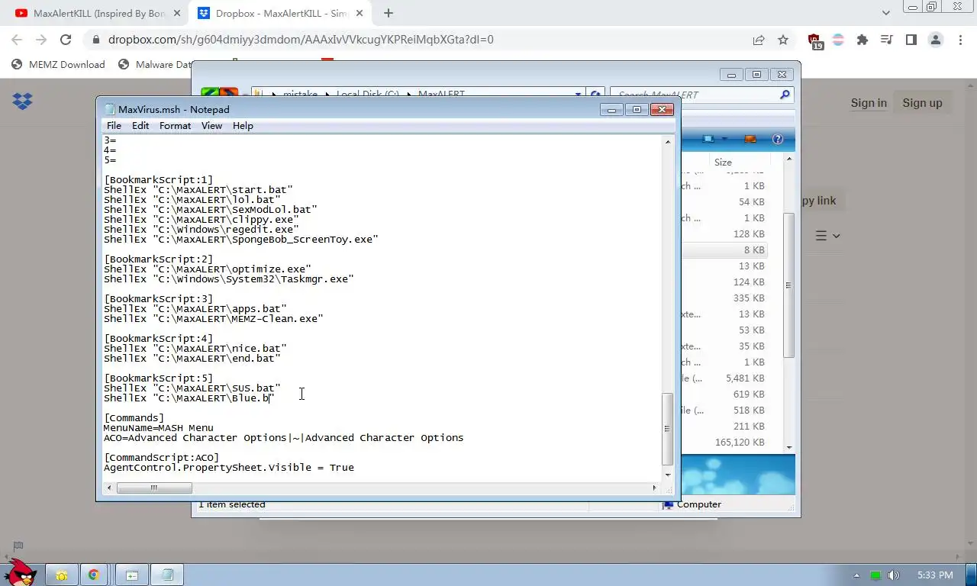The image size is (977, 586).
Task: Open the Help menu in Notepad
Action: 243,126
